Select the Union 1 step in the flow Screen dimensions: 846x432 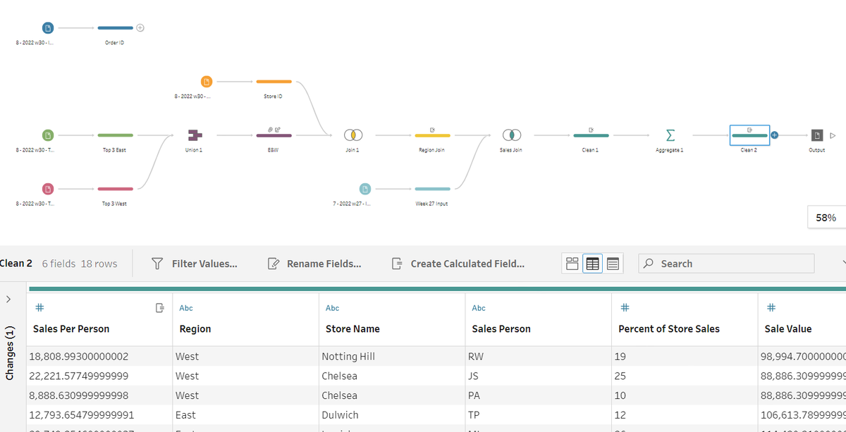point(193,134)
